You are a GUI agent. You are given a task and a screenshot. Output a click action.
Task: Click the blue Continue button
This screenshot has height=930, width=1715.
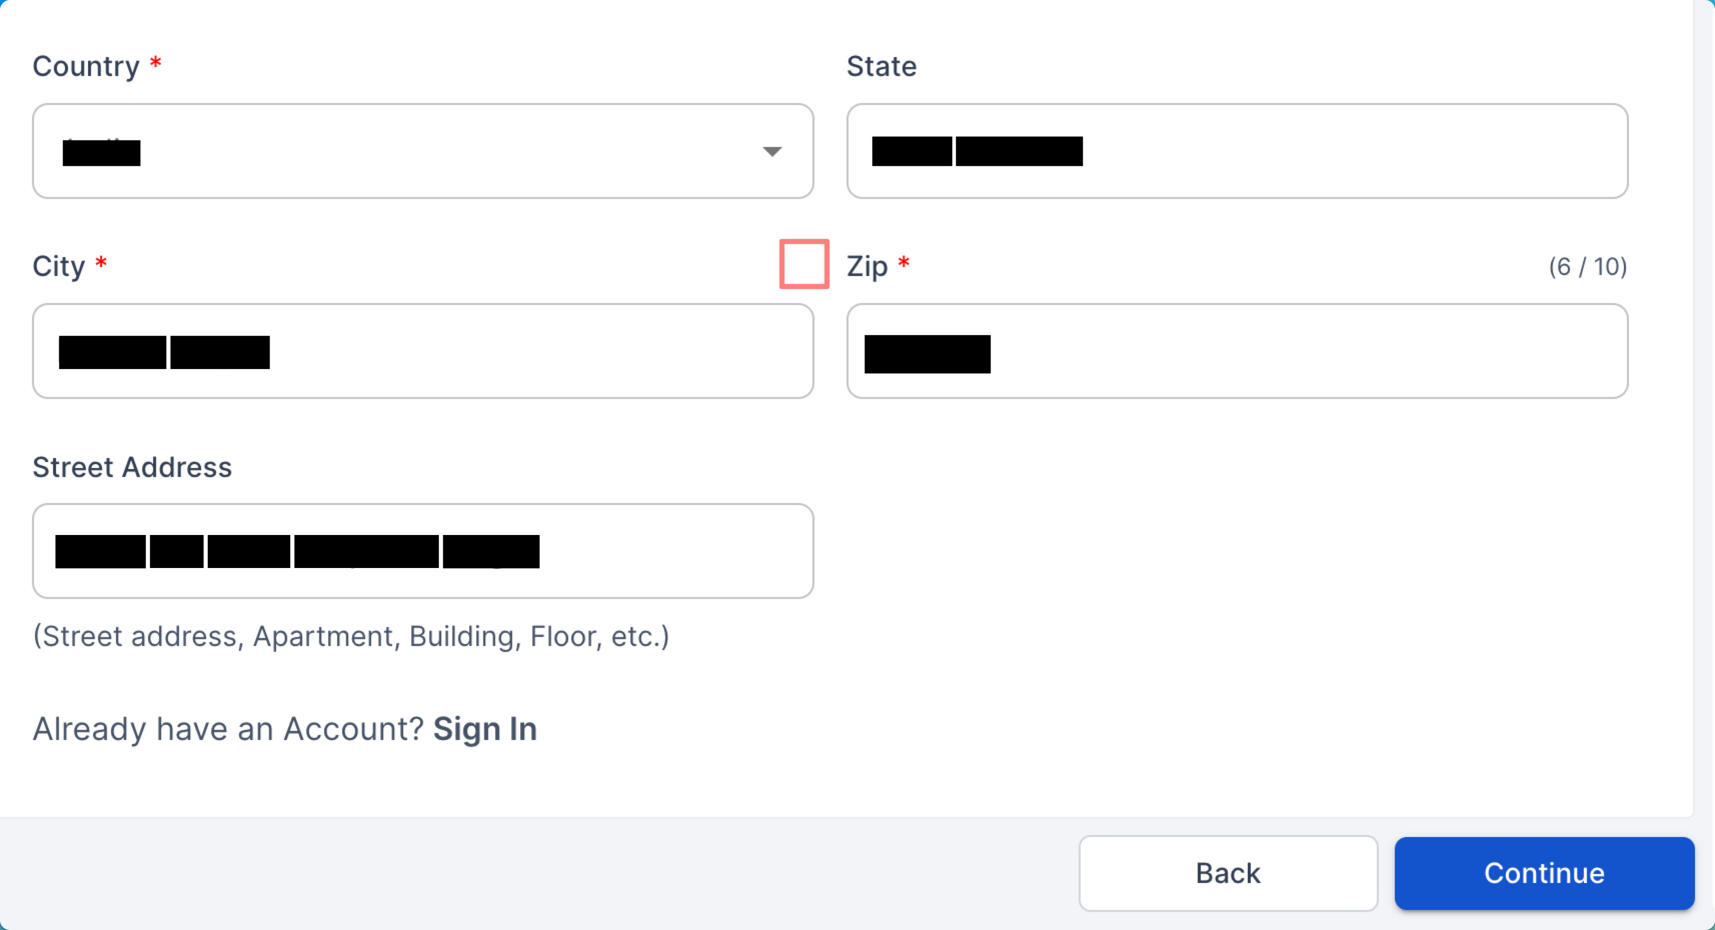point(1544,873)
